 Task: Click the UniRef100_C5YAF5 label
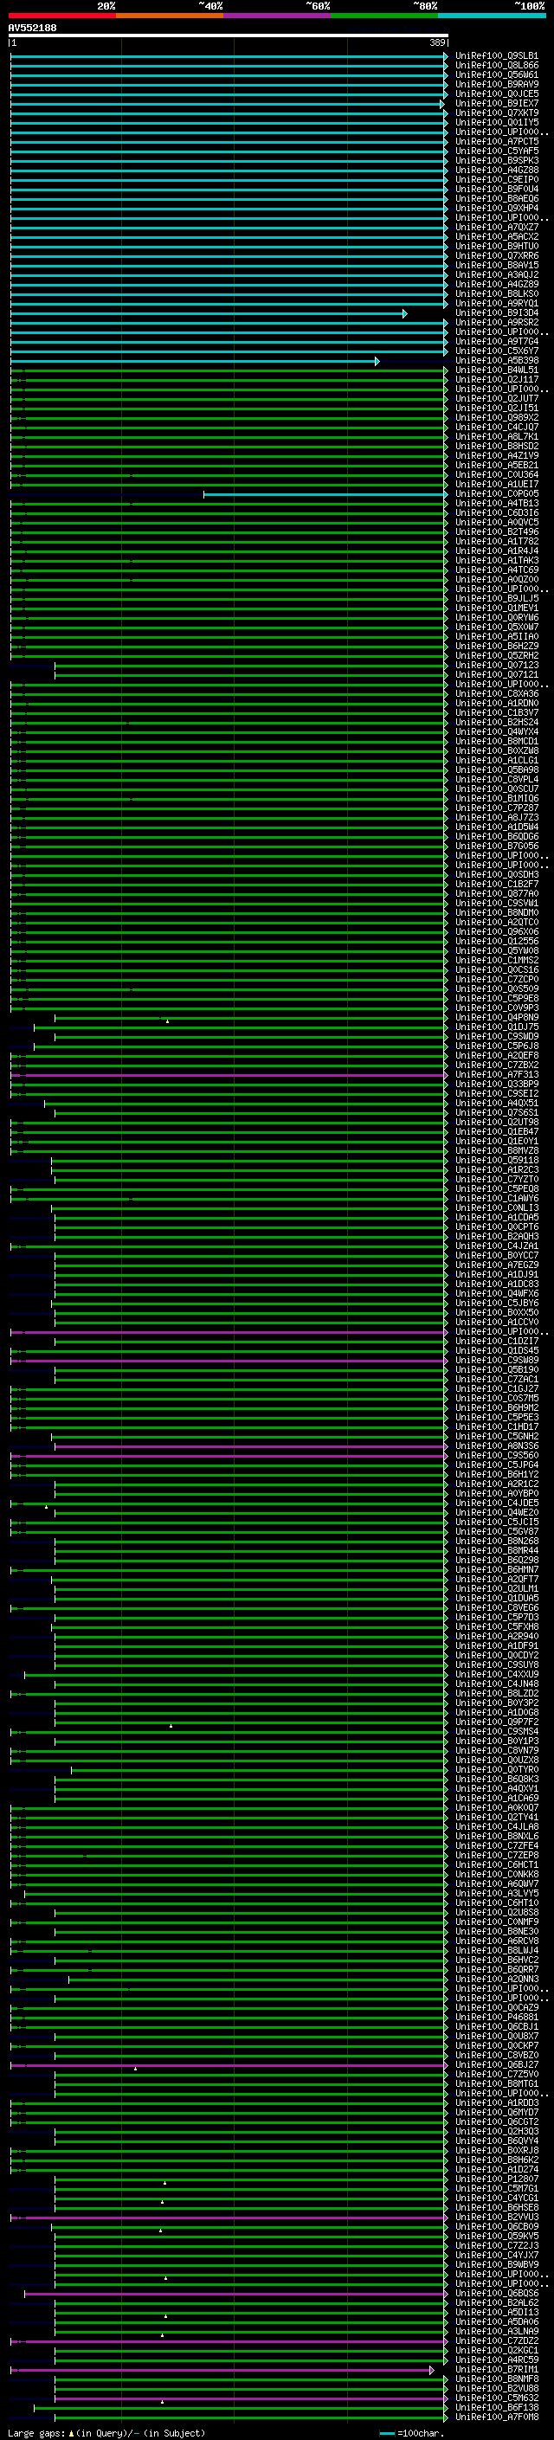point(497,151)
